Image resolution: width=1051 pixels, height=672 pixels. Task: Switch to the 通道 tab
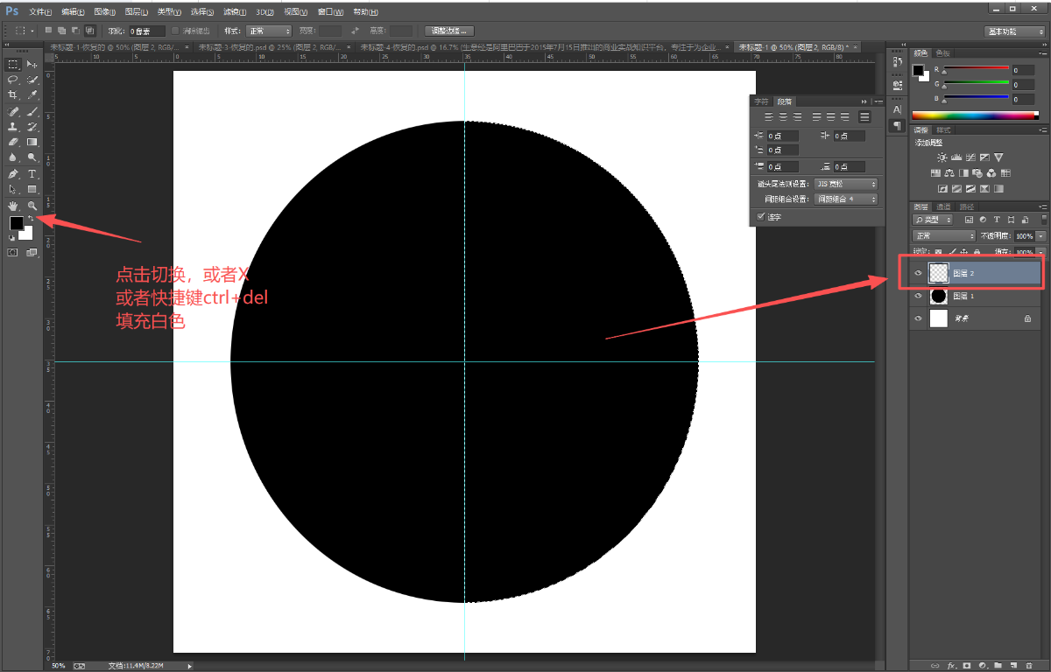click(943, 207)
